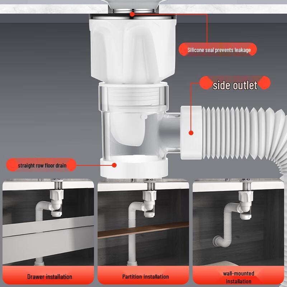Click the 'Drawer installation' caption

[x=50, y=277]
